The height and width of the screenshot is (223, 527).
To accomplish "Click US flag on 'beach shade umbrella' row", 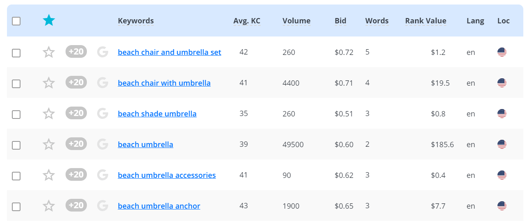I will click(x=502, y=114).
